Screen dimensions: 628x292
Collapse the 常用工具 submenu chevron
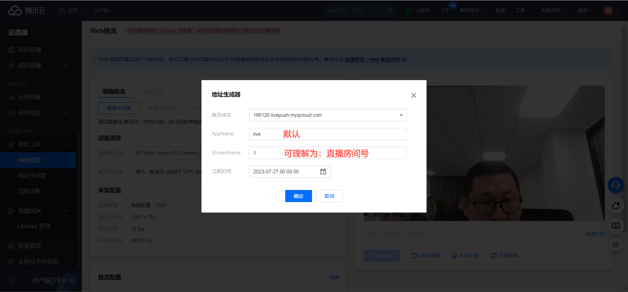coord(66,145)
